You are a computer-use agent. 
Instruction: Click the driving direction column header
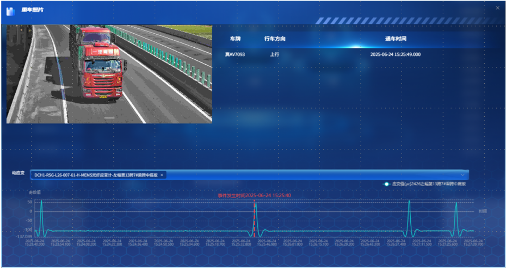point(275,39)
